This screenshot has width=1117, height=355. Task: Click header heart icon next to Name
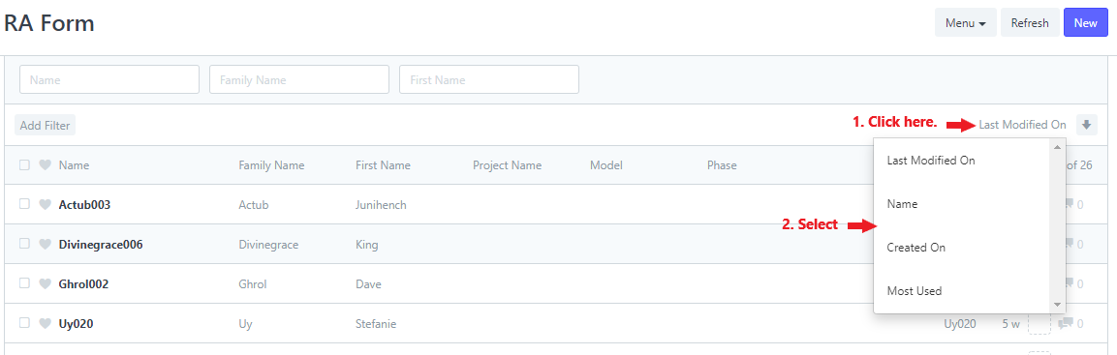tap(45, 165)
